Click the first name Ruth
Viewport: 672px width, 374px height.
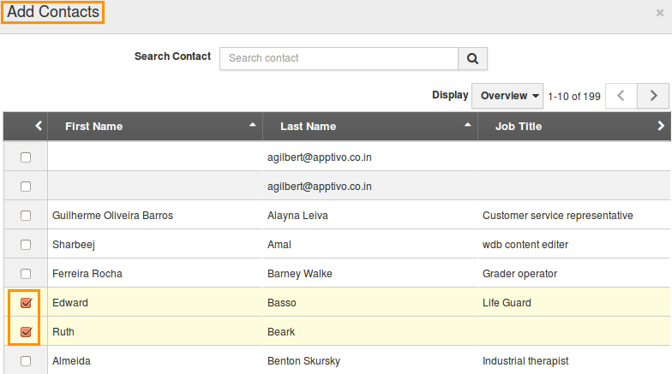63,332
